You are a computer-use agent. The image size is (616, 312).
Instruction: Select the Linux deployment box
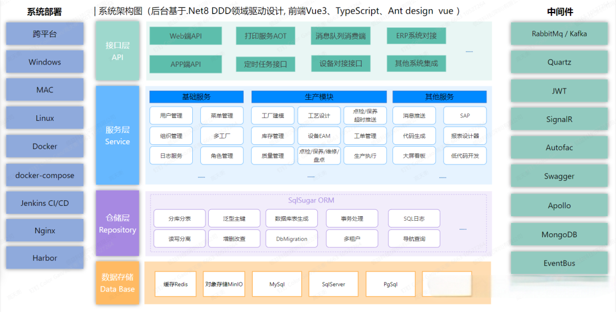(x=44, y=118)
